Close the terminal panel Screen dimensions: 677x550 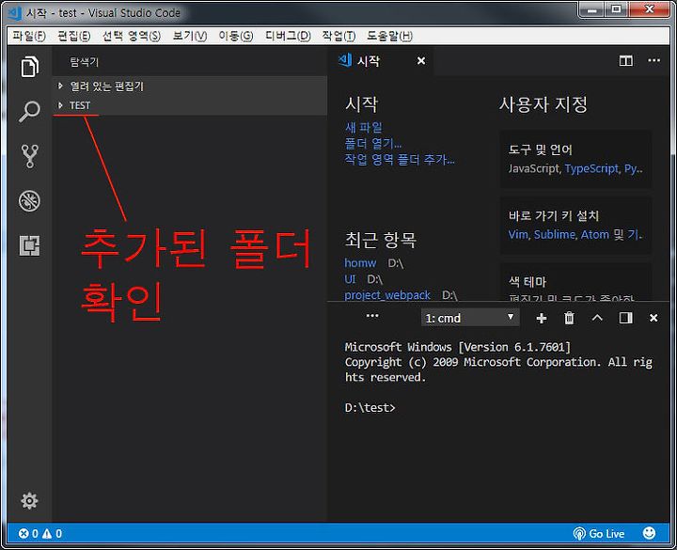click(x=653, y=318)
